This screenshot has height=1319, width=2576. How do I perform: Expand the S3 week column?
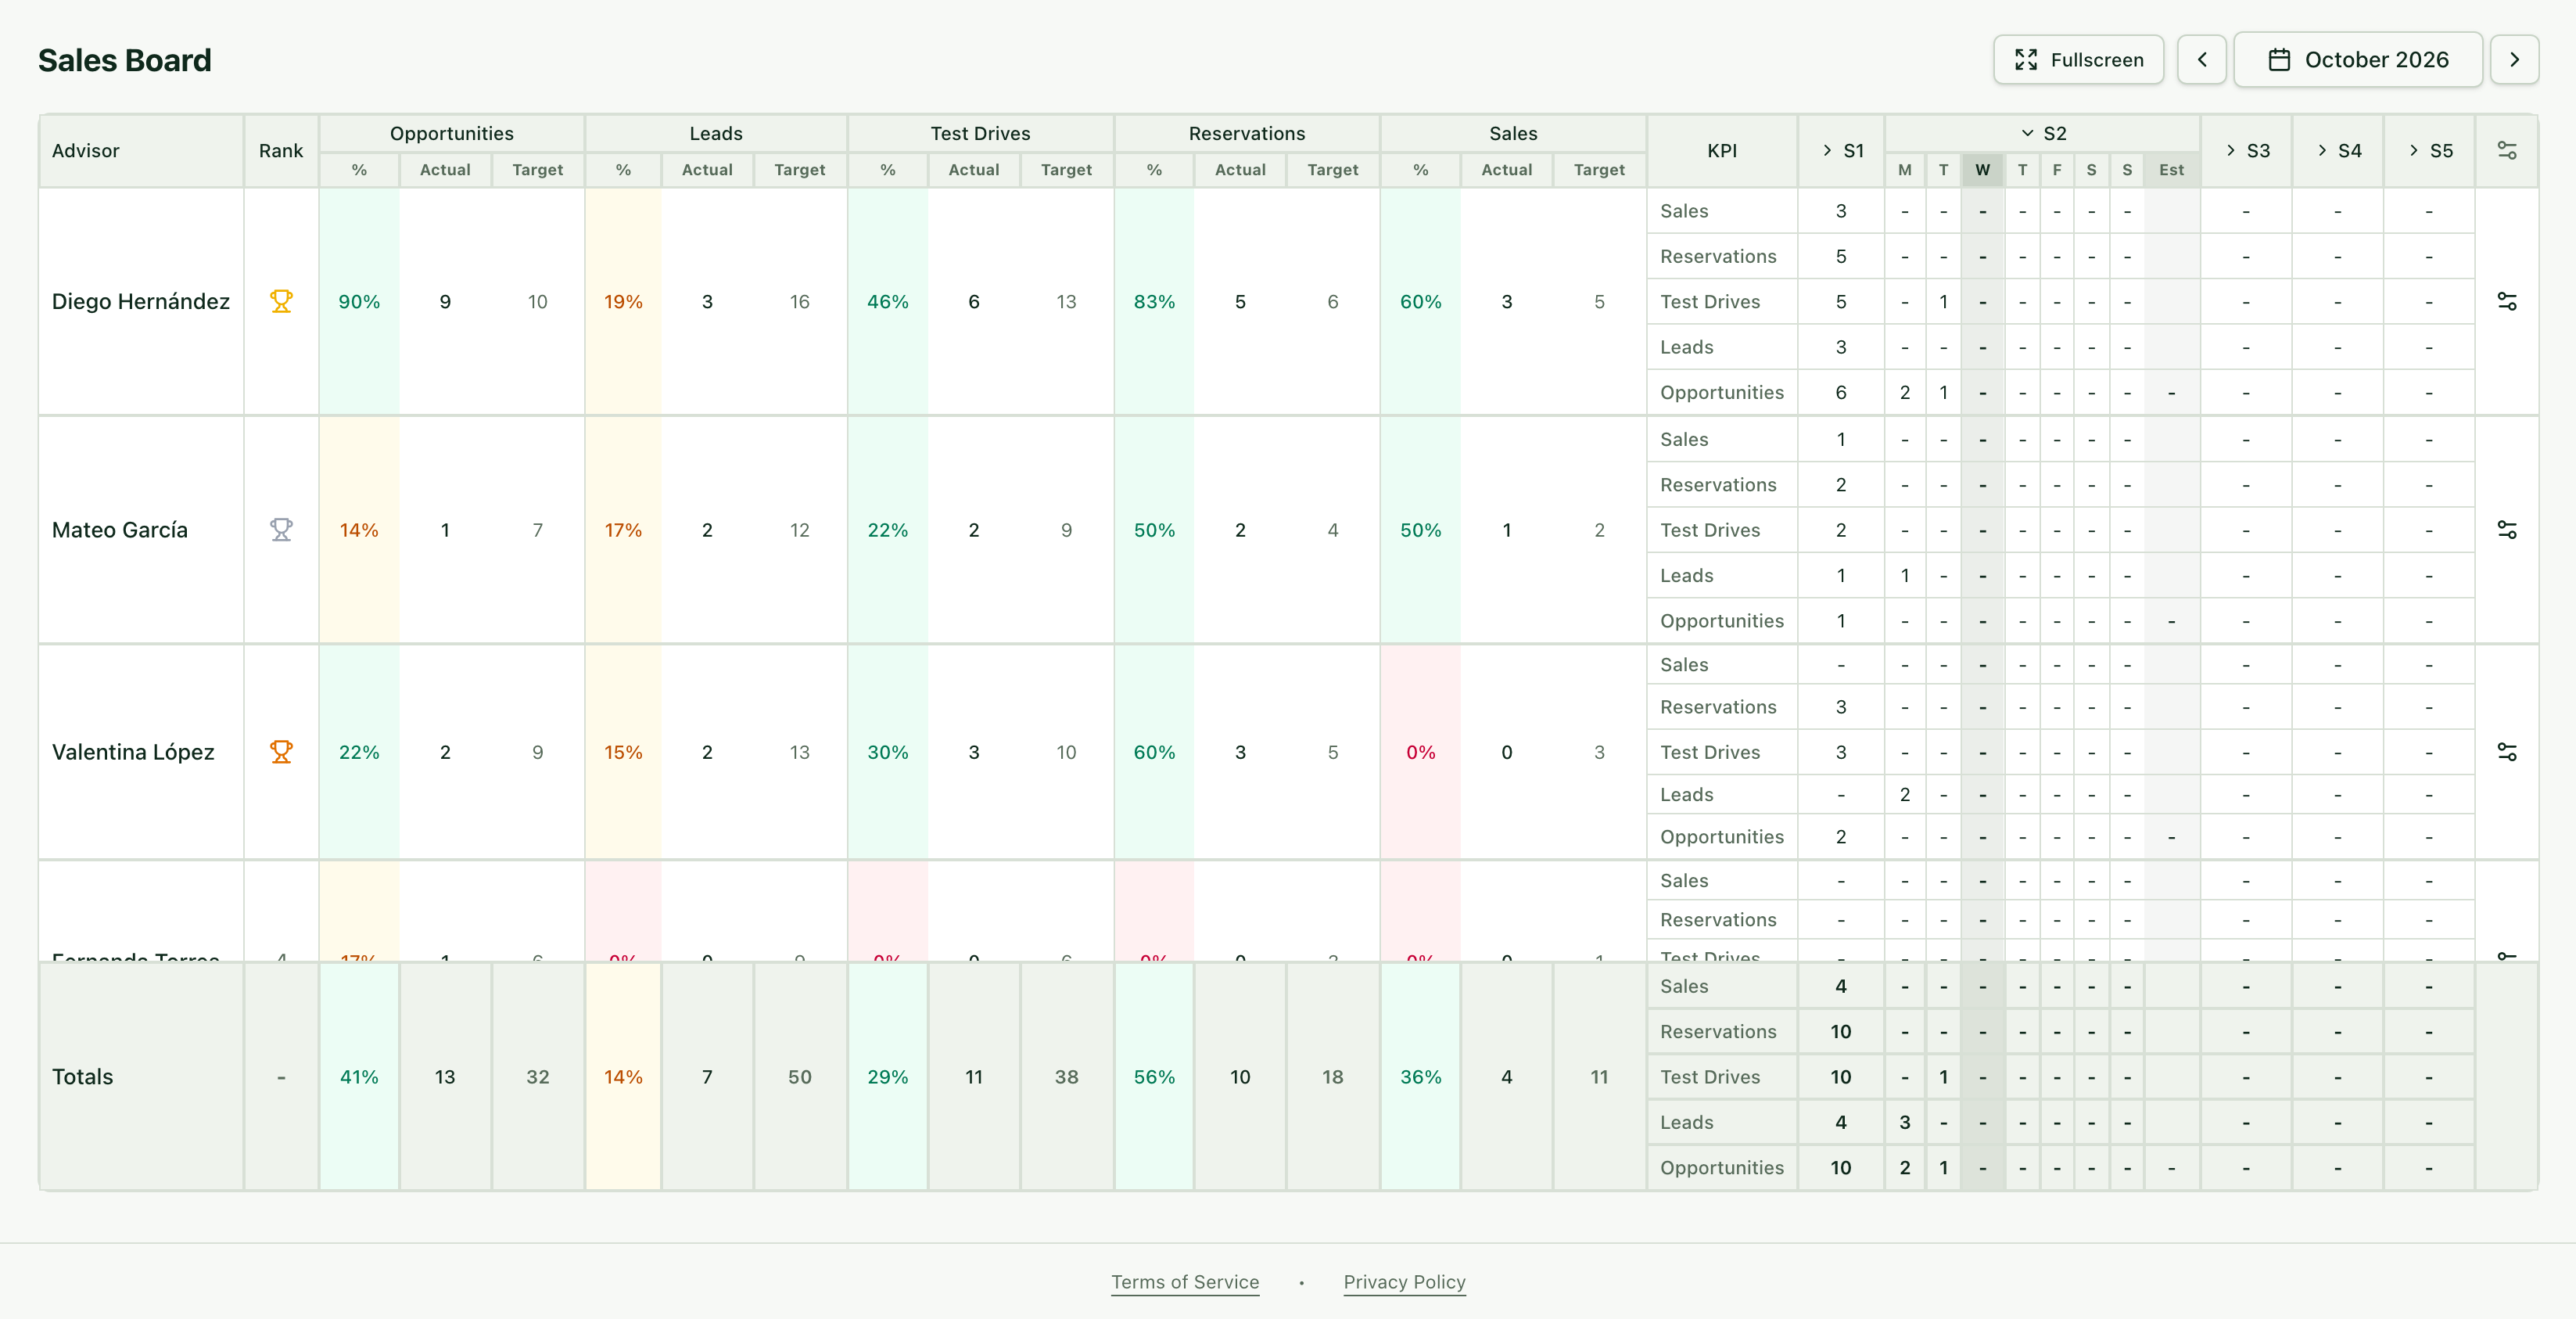2246,151
